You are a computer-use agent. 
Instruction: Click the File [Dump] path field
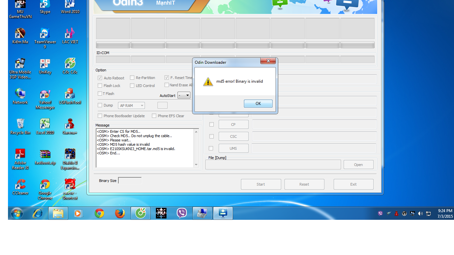pos(273,164)
